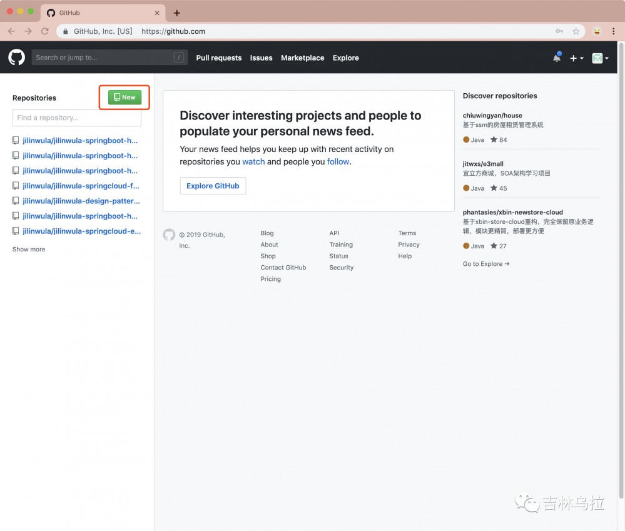Close the GitHub browser tab
Viewport: 625px width, 531px height.
[x=157, y=13]
